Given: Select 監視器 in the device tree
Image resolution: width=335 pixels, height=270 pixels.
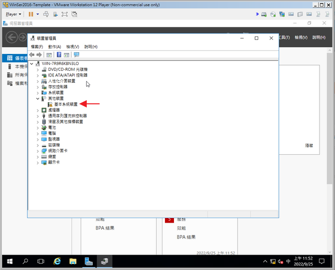Looking at the screenshot, I should 54,139.
